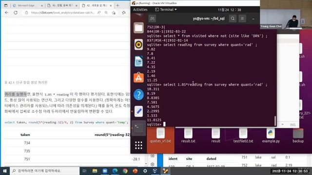Open the backup folder on desktop
Viewport: 312px width, 175px height.
pos(298,136)
